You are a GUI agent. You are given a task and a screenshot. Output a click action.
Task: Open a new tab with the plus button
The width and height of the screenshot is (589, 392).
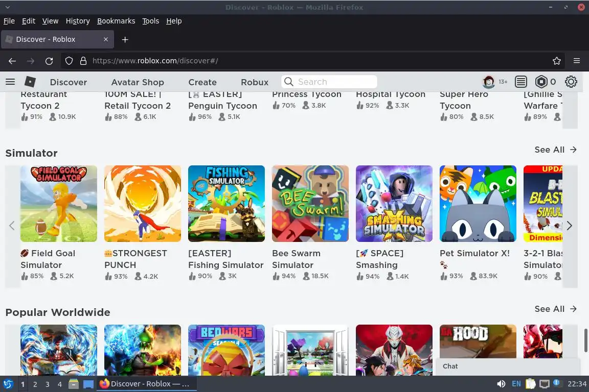(x=125, y=39)
